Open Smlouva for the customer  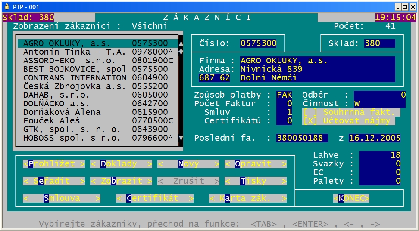pyautogui.click(x=62, y=198)
